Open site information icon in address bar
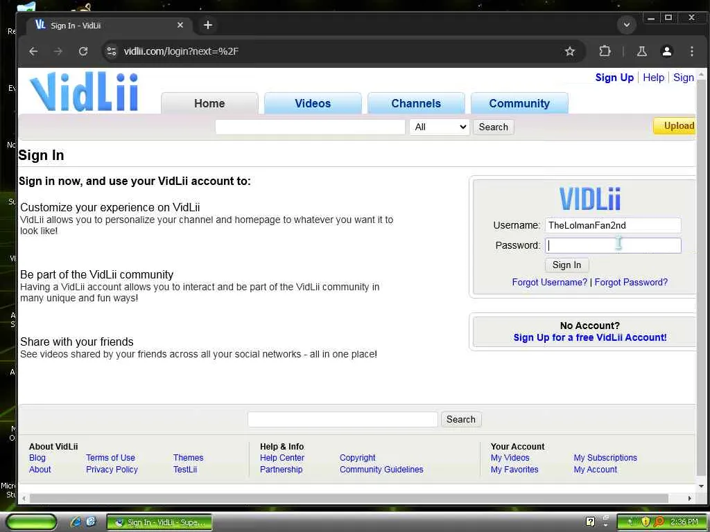Screen dimensions: 710x532 tap(112, 51)
